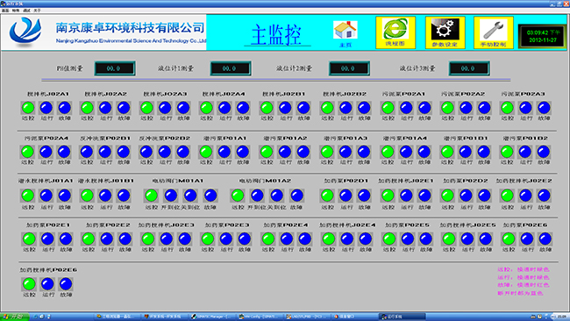Click P02E1 dosing pump fault indicator
The height and width of the screenshot is (321, 570).
[x=66, y=239]
